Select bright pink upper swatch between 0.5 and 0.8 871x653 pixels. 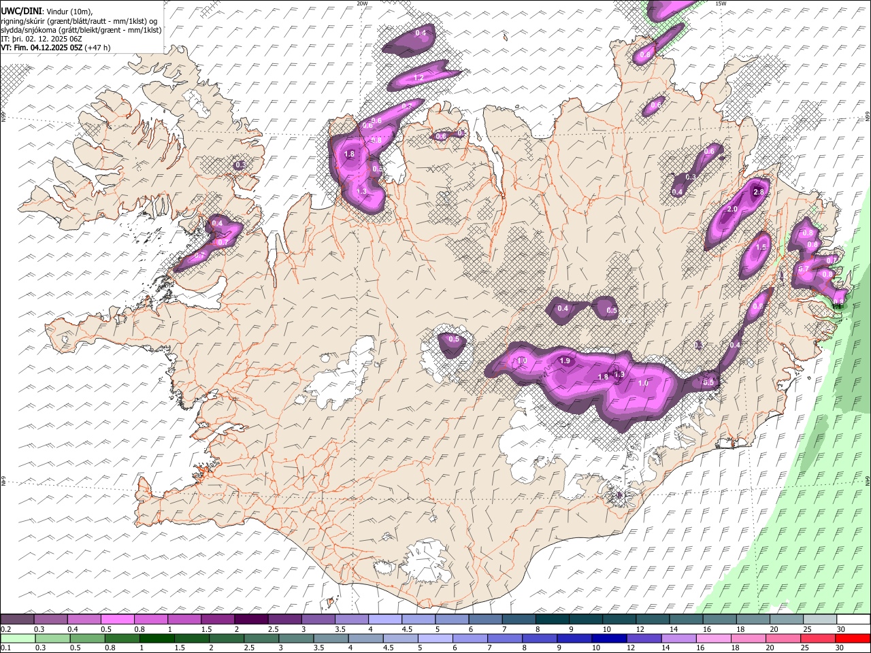point(117,620)
